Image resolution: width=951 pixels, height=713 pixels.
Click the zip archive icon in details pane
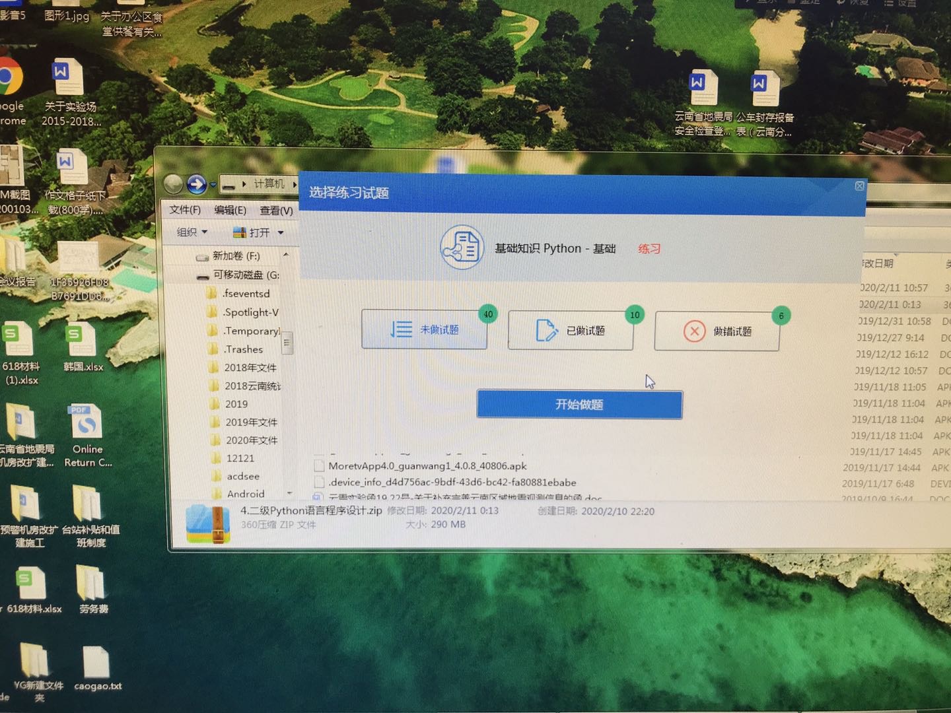click(208, 524)
